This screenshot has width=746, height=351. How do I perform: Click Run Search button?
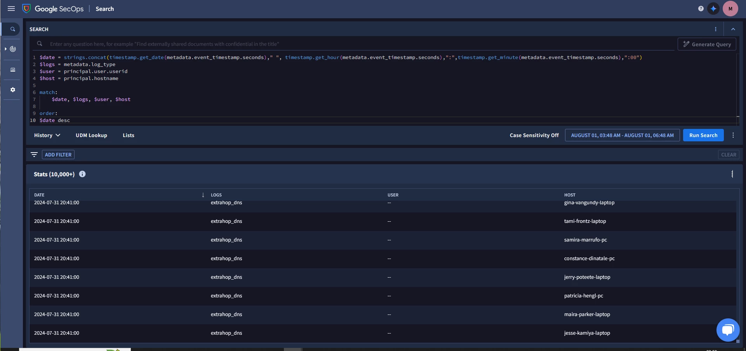tap(703, 135)
